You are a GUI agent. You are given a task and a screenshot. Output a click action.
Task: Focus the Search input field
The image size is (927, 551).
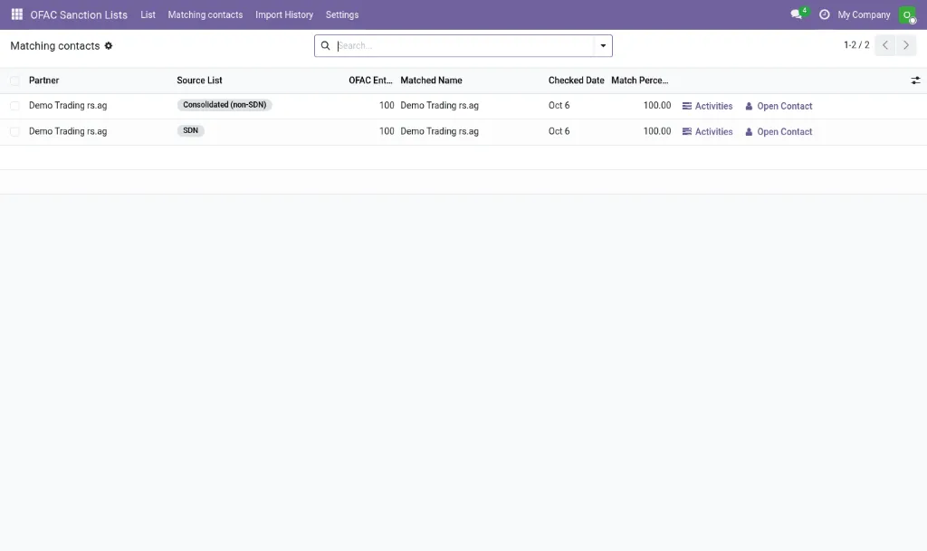[464, 45]
